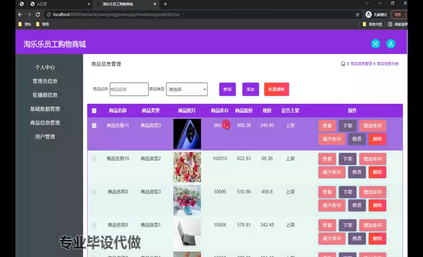423x257 pixels.
Task: Open the 商品类型 请选择 dropdown
Action: 187,89
